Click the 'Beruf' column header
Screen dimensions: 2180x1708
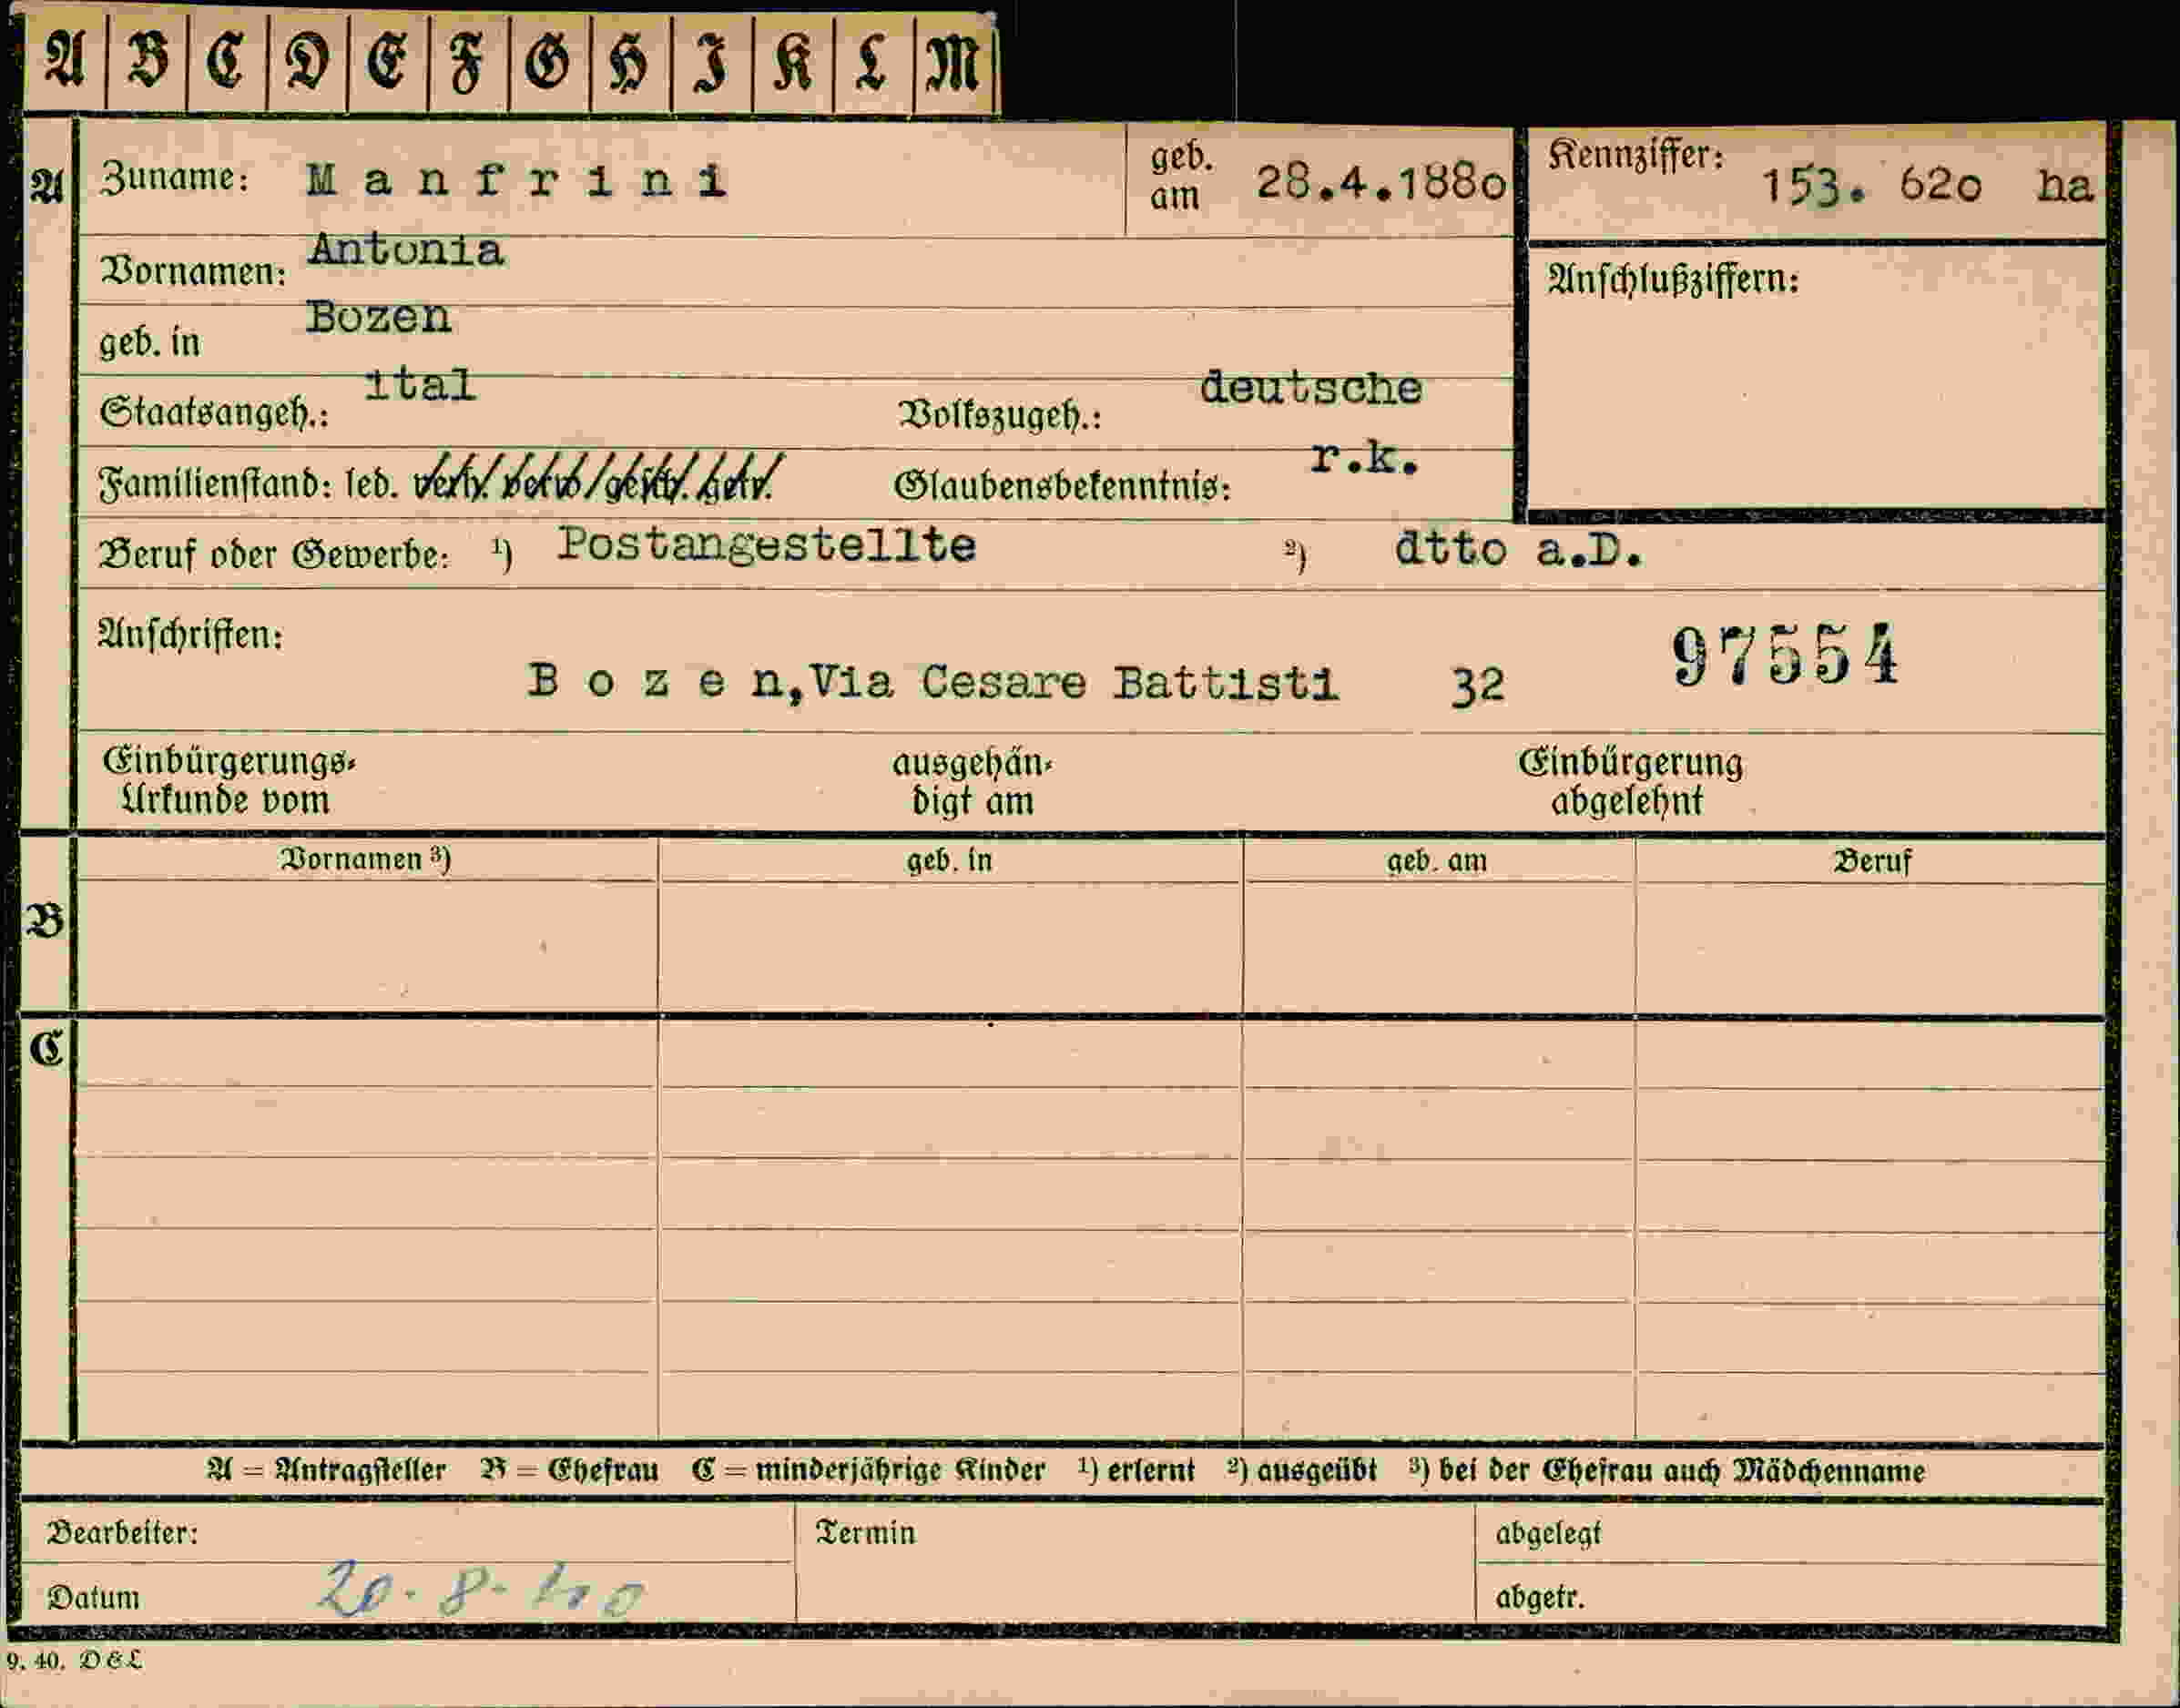coord(1872,861)
